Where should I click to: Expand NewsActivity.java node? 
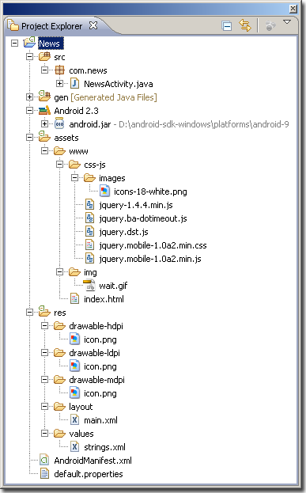point(59,84)
